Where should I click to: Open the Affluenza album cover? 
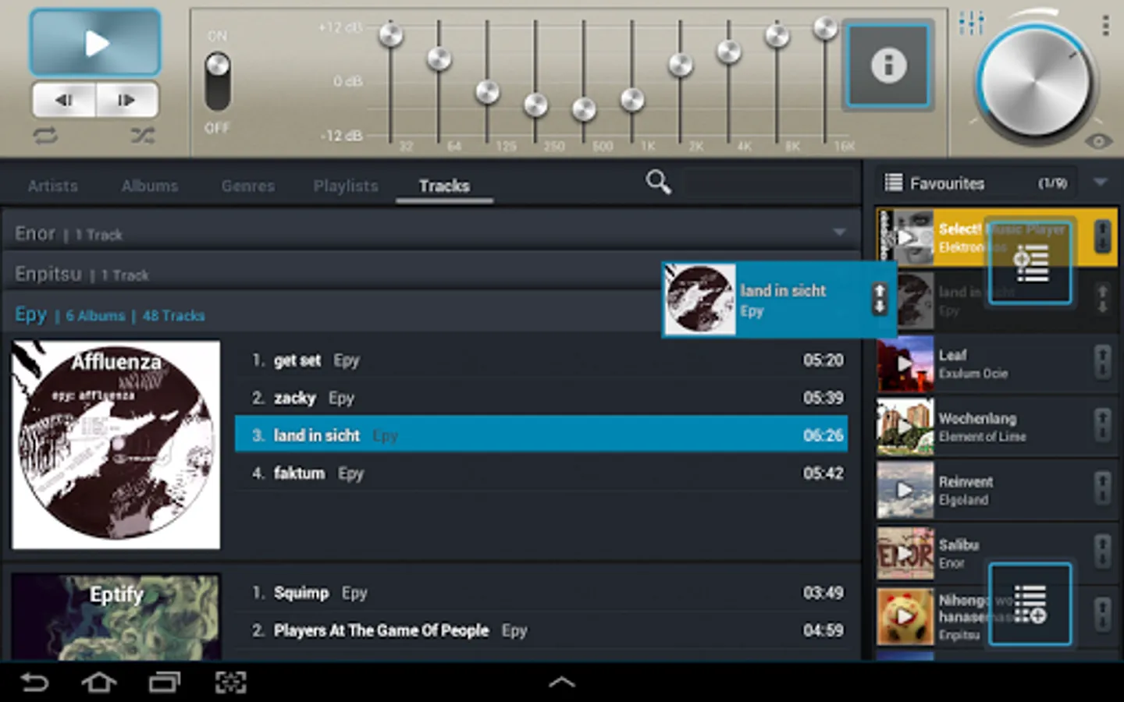116,445
